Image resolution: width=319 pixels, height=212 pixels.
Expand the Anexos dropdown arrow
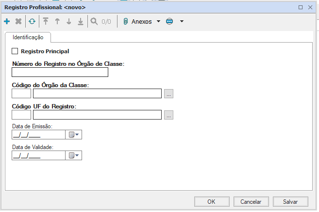tap(158, 22)
